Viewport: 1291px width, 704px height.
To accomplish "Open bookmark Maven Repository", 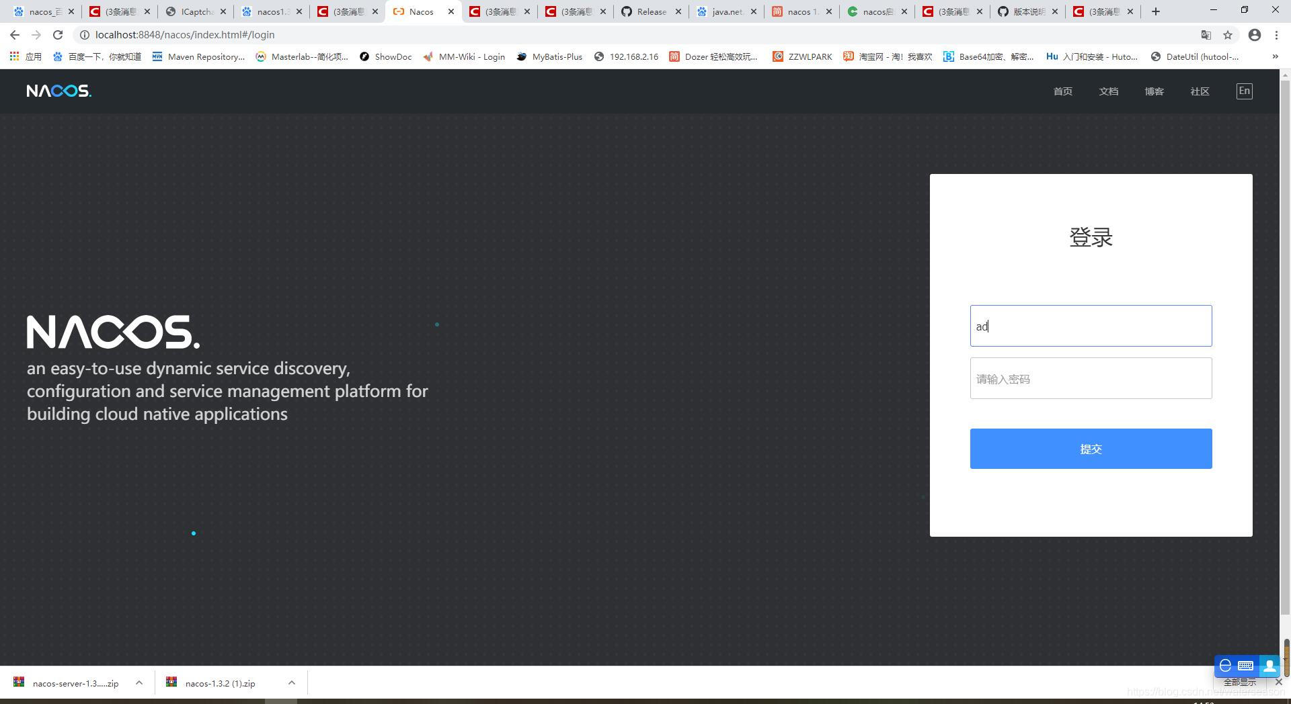I will (x=198, y=57).
